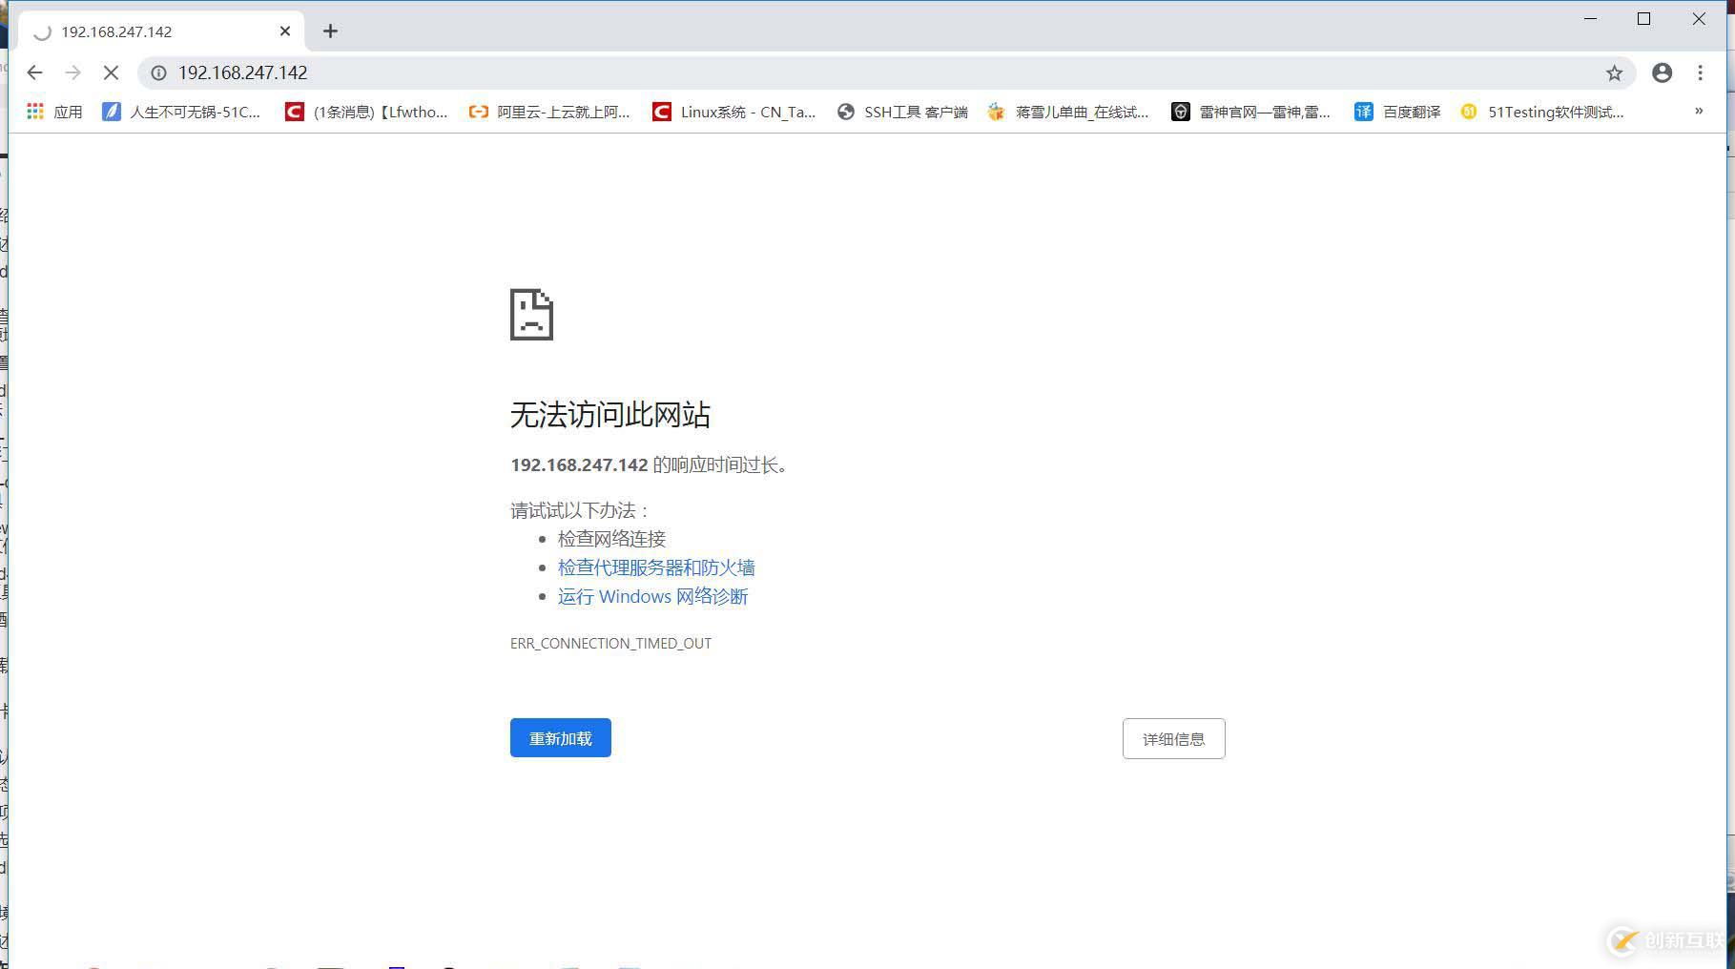
Task: Click the 详细信息 details button
Action: pos(1173,739)
